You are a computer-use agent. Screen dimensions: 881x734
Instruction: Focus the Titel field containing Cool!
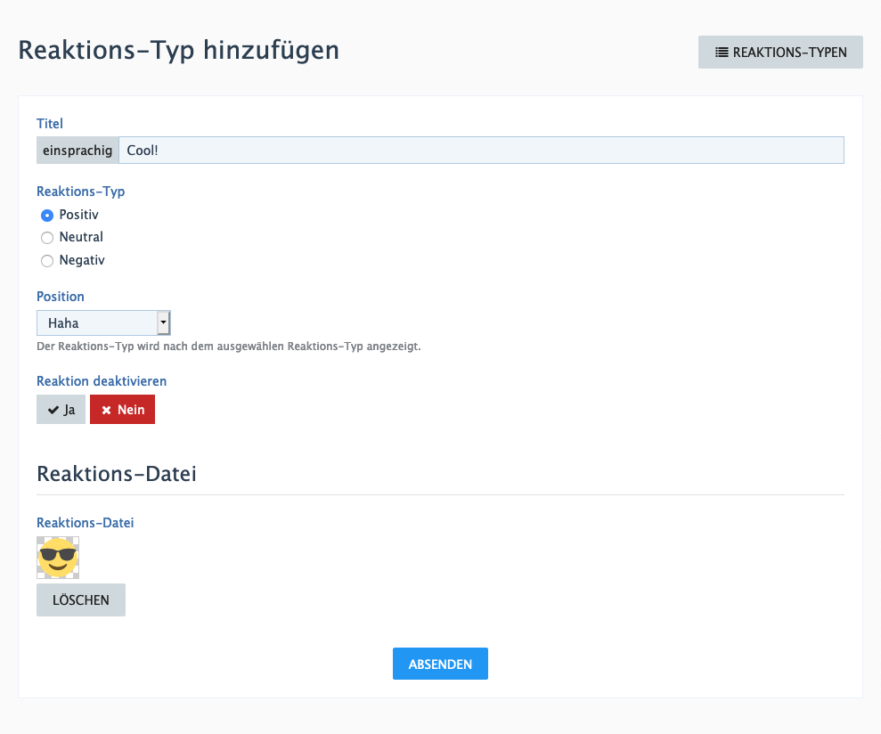[x=481, y=151]
